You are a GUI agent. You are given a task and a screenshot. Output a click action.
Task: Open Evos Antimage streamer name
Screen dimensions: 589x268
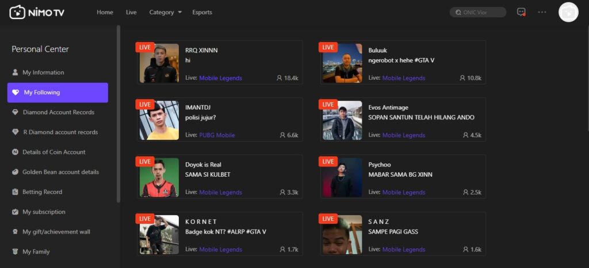[388, 107]
